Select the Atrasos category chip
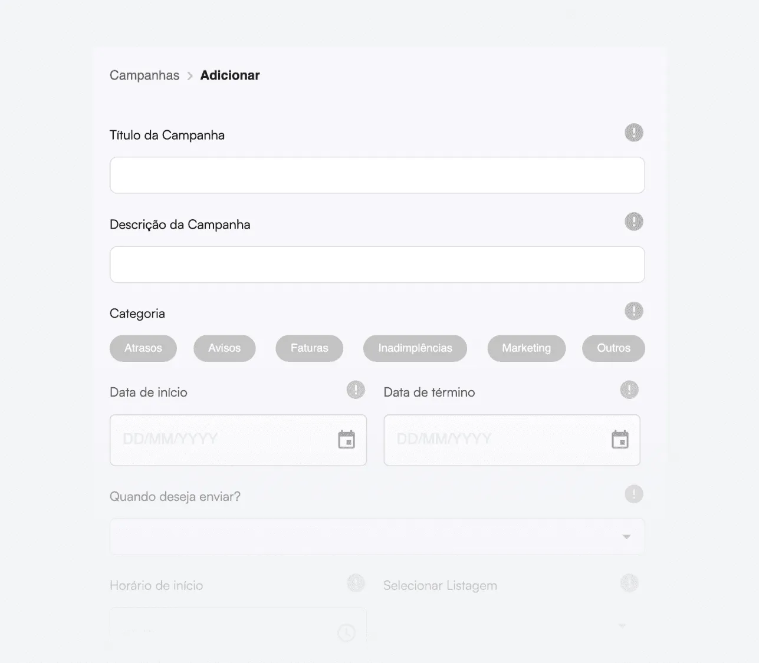This screenshot has width=759, height=663. 143,348
